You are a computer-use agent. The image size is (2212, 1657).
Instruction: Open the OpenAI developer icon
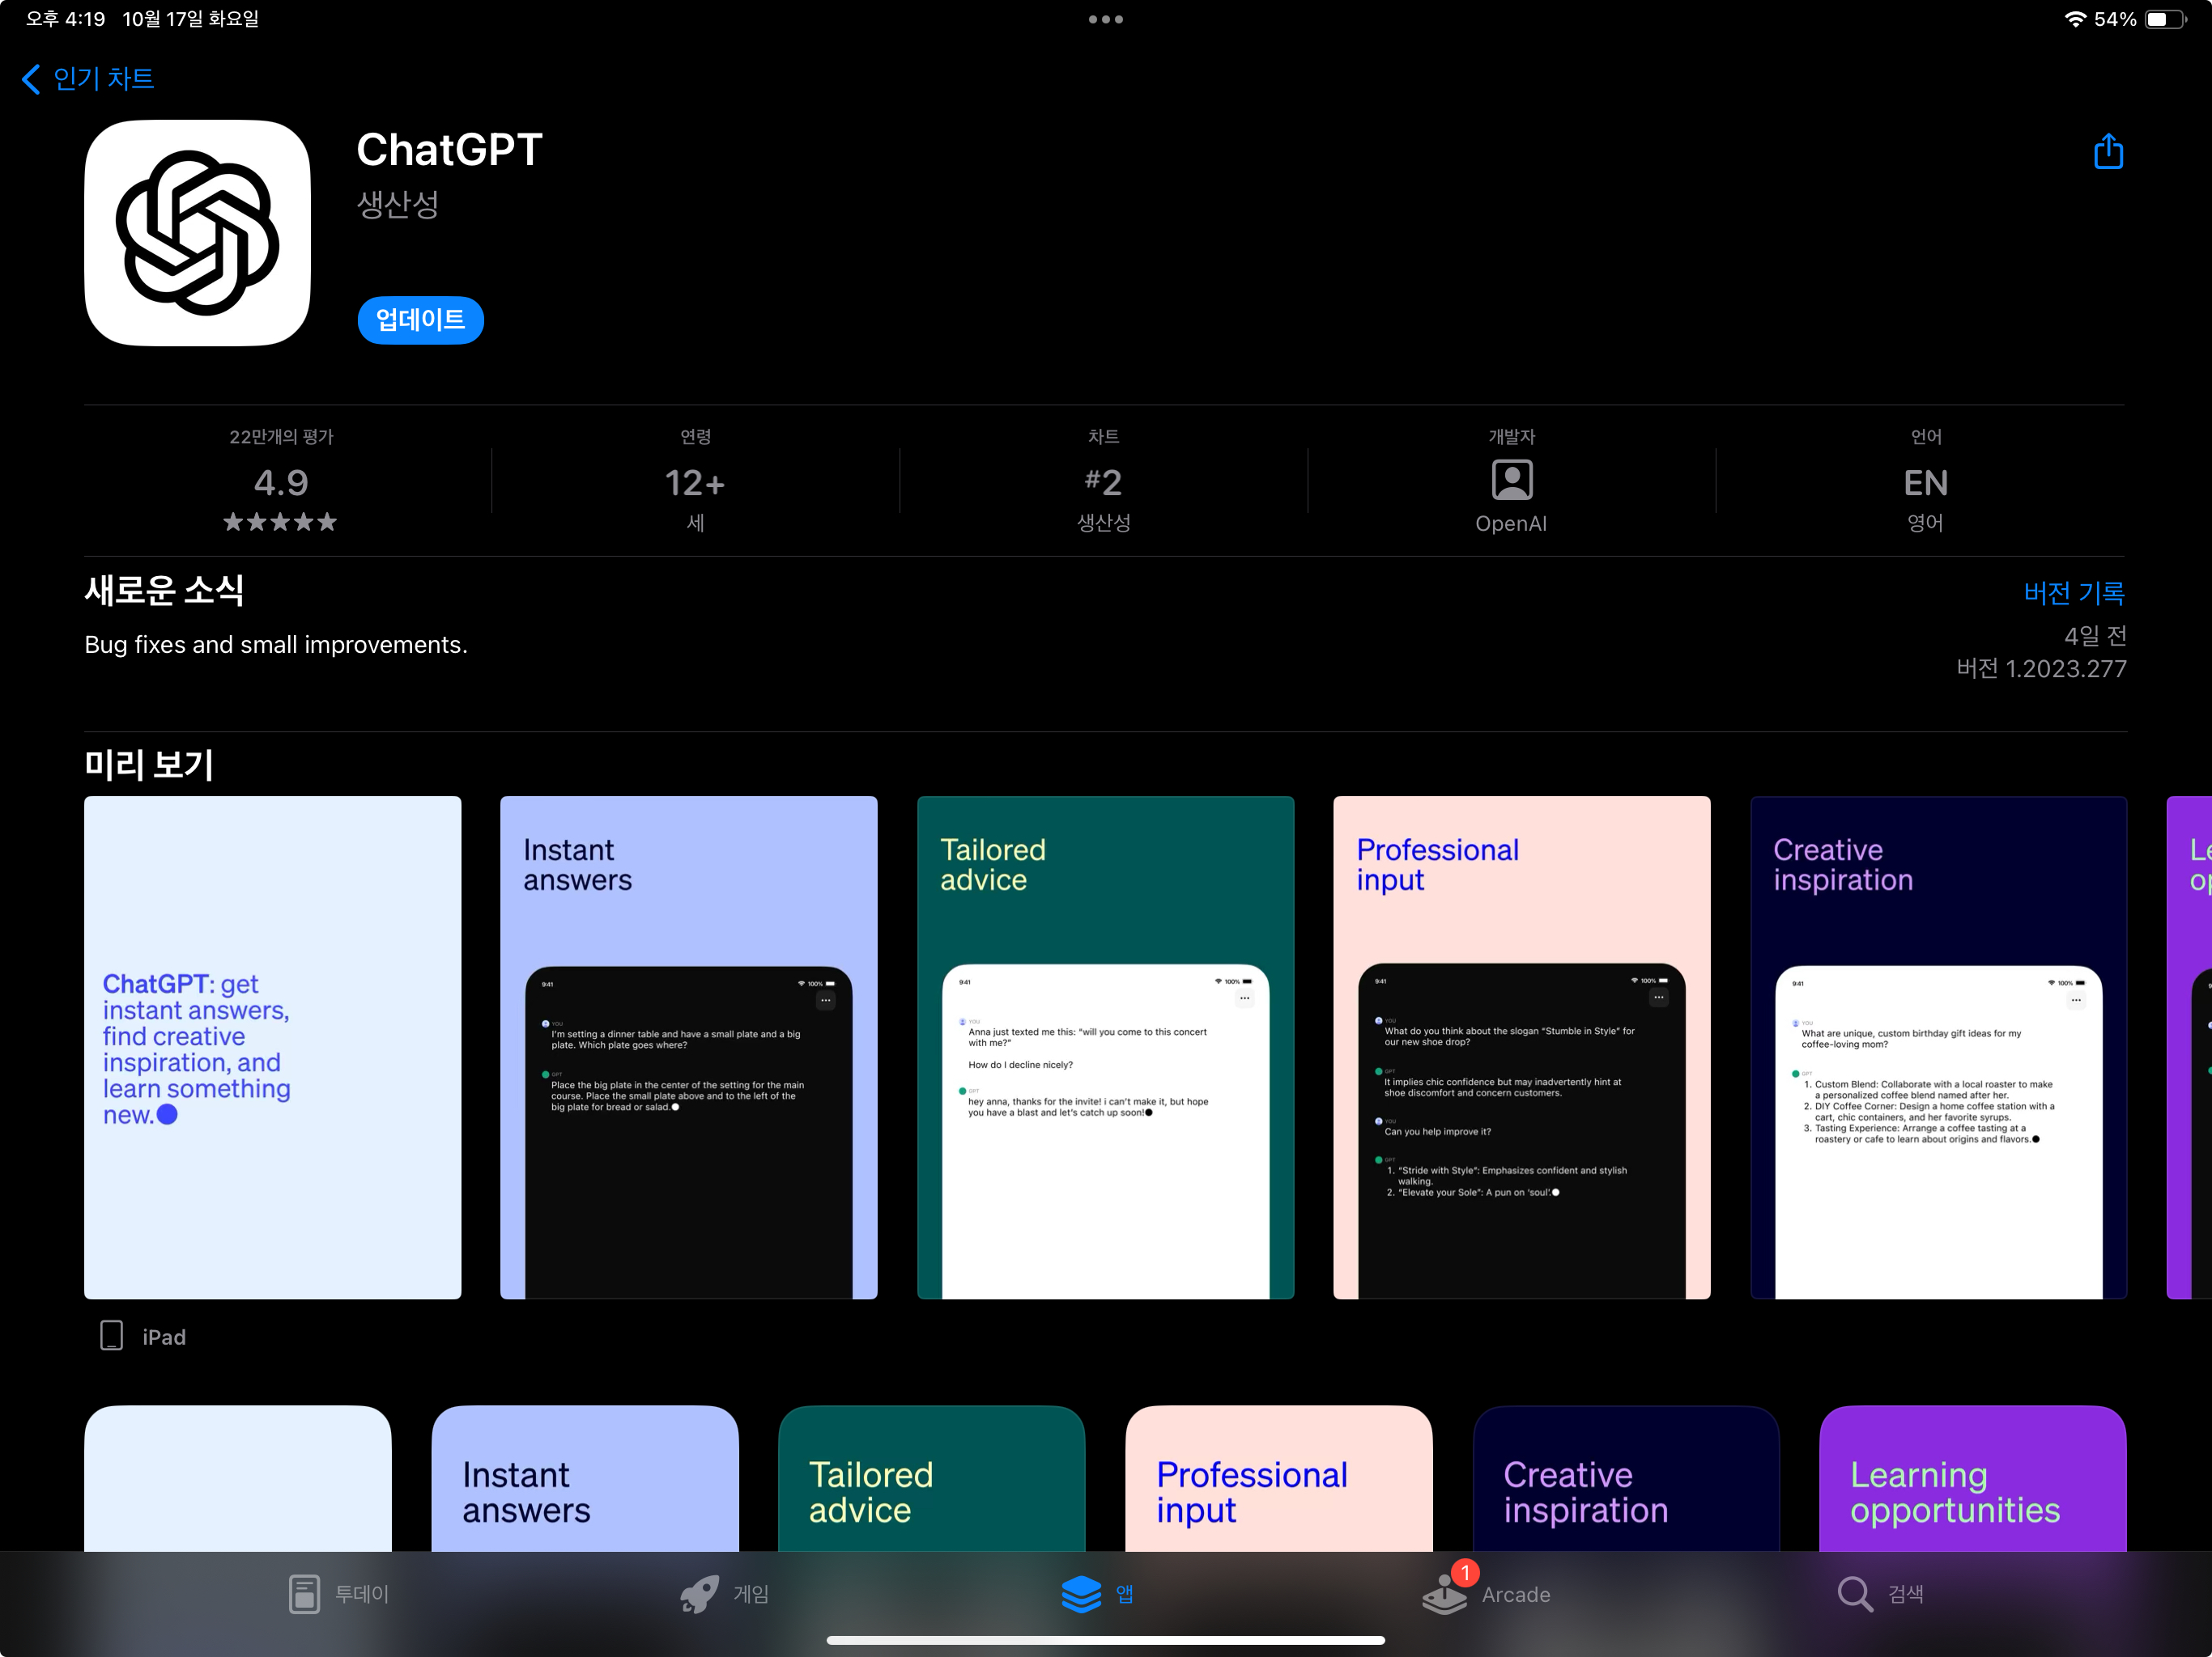tap(1510, 481)
